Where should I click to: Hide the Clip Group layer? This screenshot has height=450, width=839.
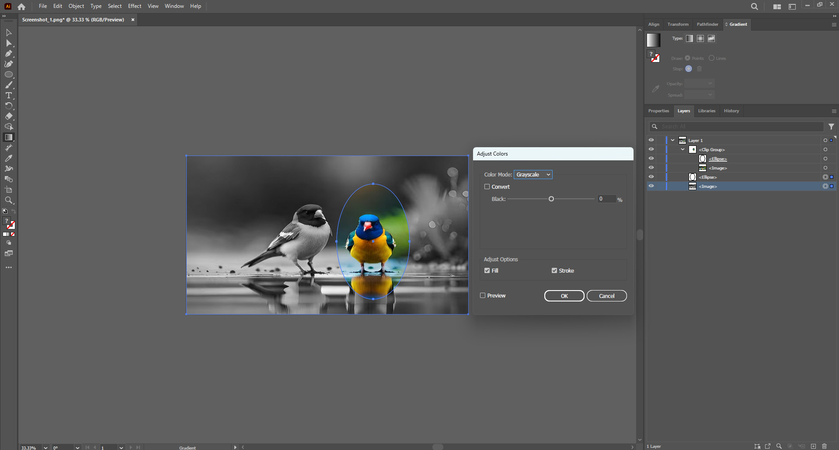(651, 149)
